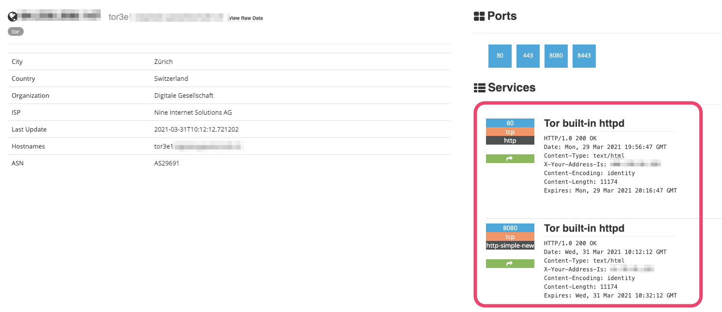The height and width of the screenshot is (312, 722).
Task: Click the green arrow for port 80 service
Action: point(510,159)
